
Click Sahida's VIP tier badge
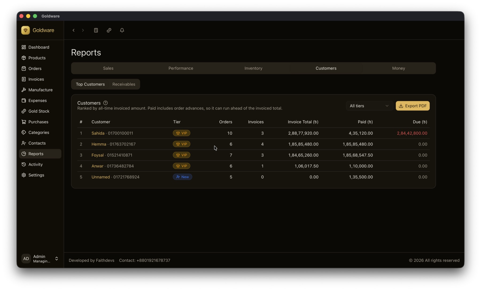click(x=181, y=133)
